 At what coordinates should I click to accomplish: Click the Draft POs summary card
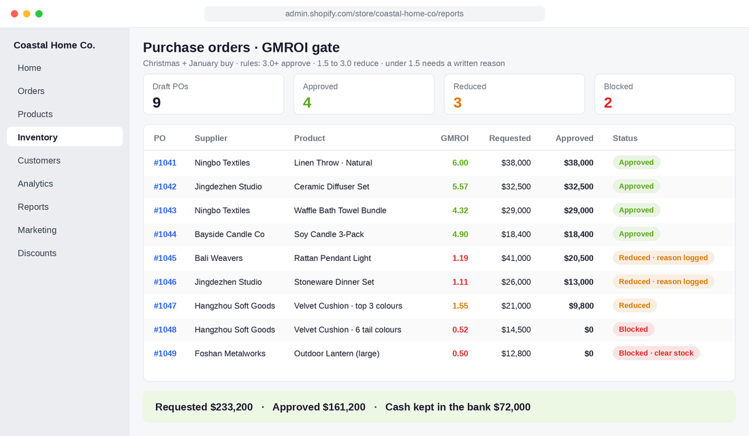[214, 94]
